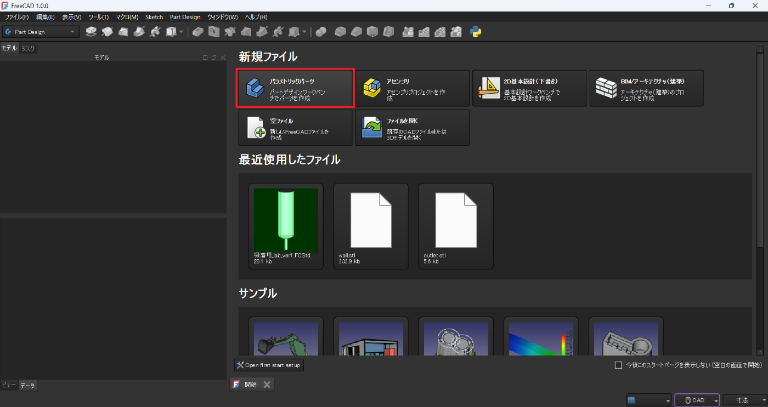Open the ツール(T) menu
768x407 pixels.
99,17
